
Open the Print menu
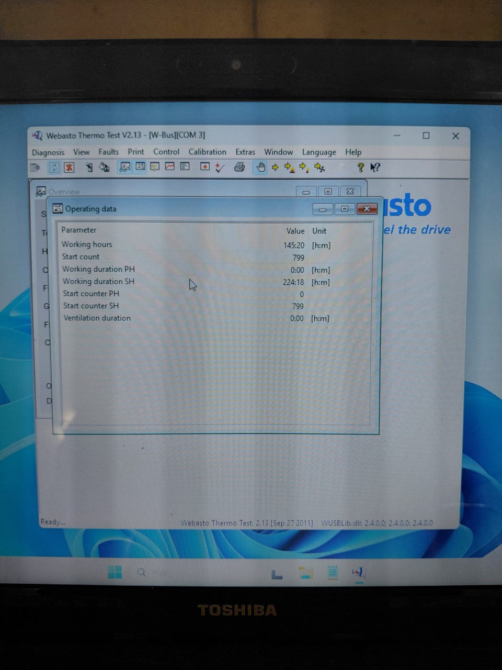[136, 152]
